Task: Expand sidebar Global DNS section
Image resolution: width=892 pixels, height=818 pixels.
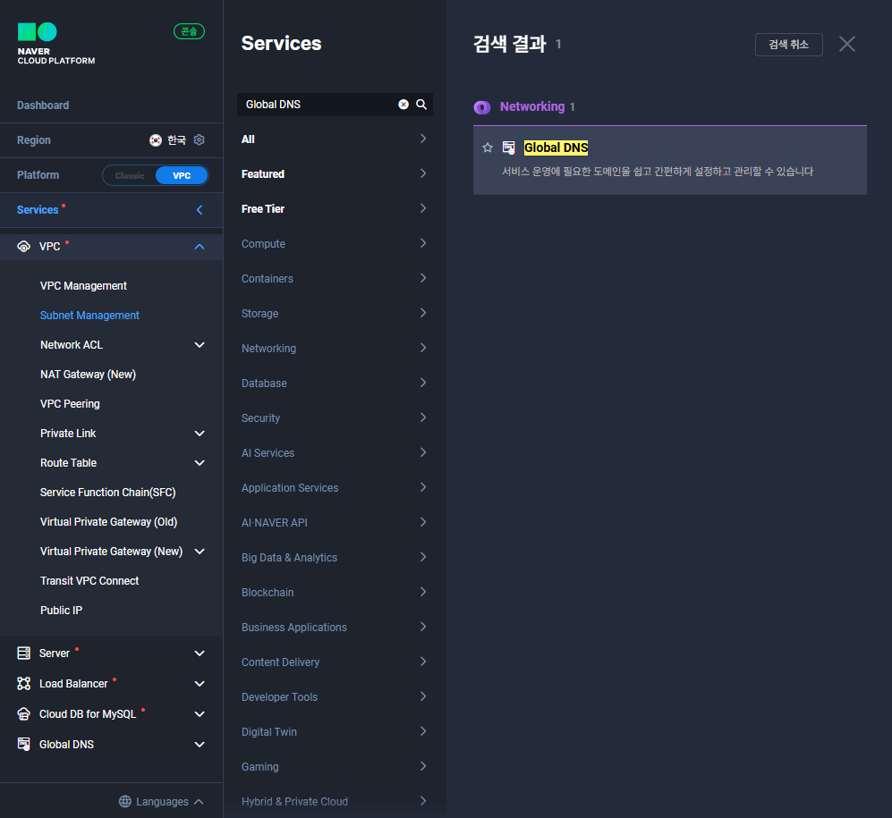Action: pyautogui.click(x=200, y=745)
